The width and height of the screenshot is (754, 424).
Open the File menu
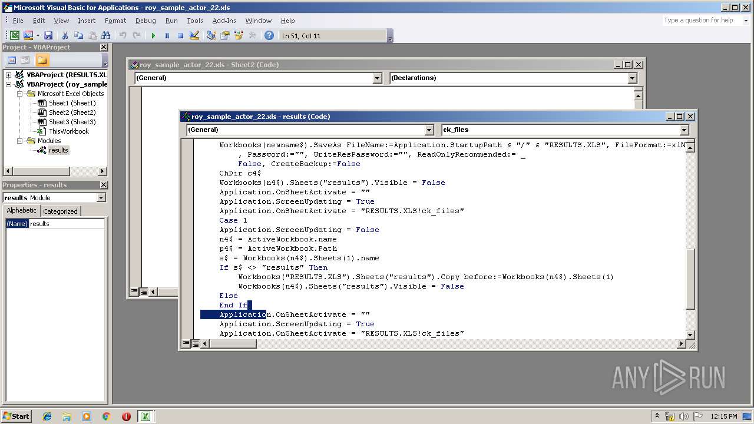(x=18, y=21)
